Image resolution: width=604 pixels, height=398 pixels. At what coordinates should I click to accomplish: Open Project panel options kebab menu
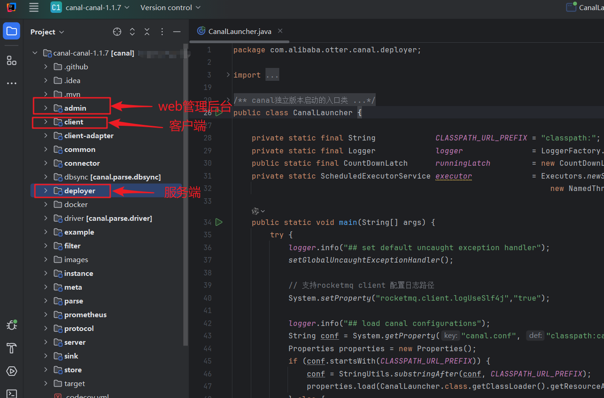pos(162,32)
